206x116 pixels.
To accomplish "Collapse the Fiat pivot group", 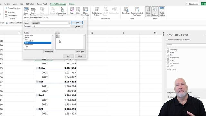I will coord(37,82).
